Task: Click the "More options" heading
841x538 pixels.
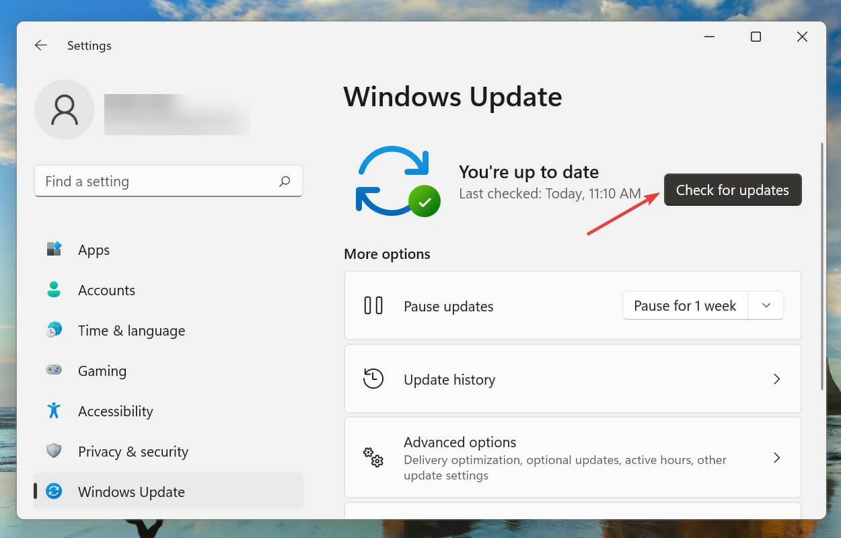Action: click(387, 254)
